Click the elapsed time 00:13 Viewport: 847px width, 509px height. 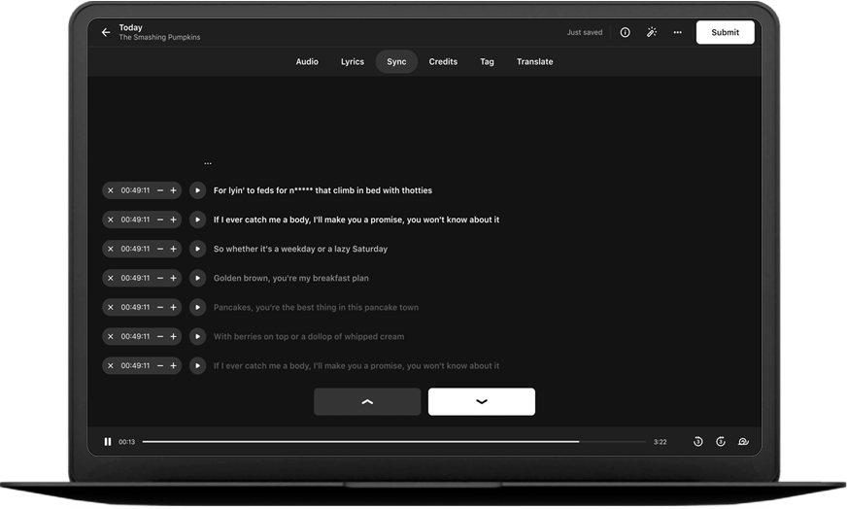pyautogui.click(x=127, y=441)
